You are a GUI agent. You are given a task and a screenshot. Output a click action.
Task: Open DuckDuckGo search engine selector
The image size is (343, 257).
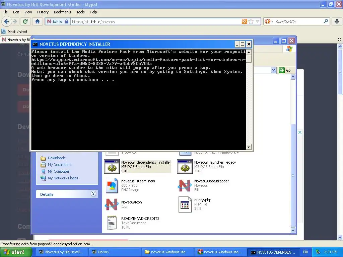tap(269, 21)
